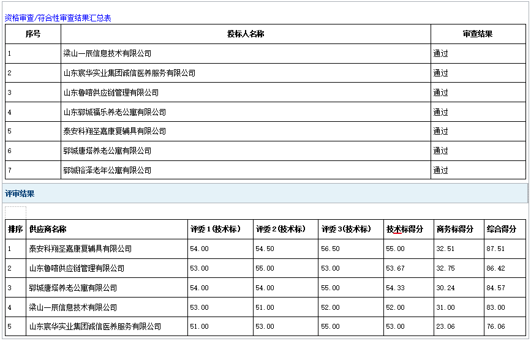Click the 供应商名称 column header
This screenshot has height=341, width=531.
point(48,229)
